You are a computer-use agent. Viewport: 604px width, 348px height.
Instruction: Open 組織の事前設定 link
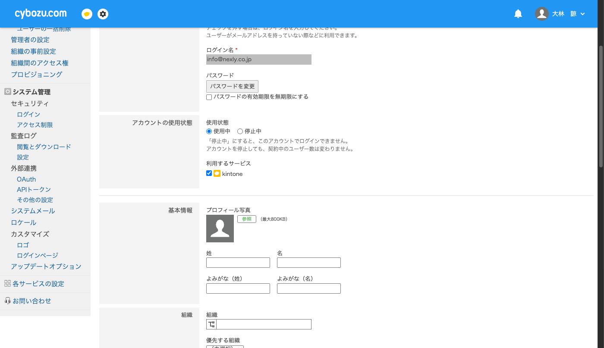coord(33,51)
